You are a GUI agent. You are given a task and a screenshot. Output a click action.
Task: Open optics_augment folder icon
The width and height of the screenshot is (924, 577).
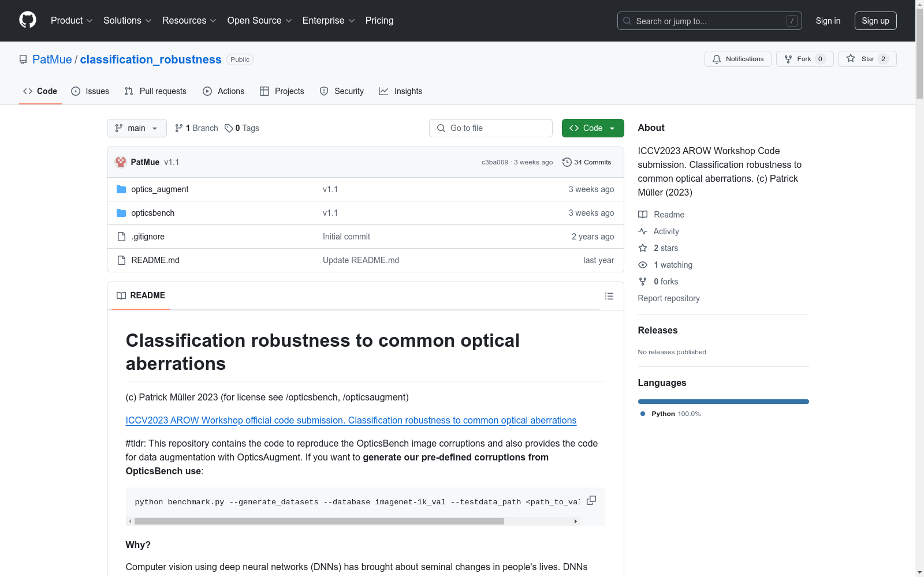point(121,189)
